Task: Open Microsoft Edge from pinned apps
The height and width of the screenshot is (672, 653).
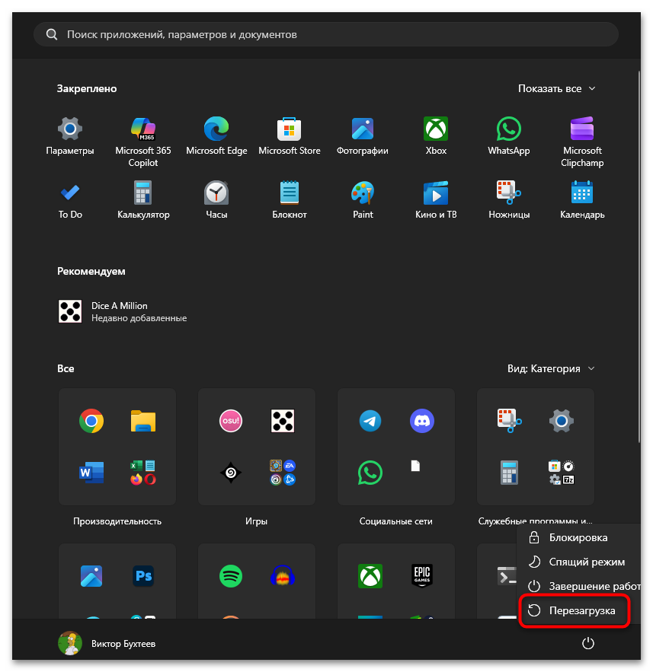Action: coord(216,136)
